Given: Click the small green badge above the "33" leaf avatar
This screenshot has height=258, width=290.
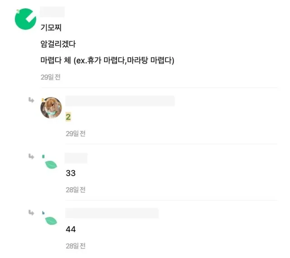Looking at the screenshot, I should coord(43,156).
